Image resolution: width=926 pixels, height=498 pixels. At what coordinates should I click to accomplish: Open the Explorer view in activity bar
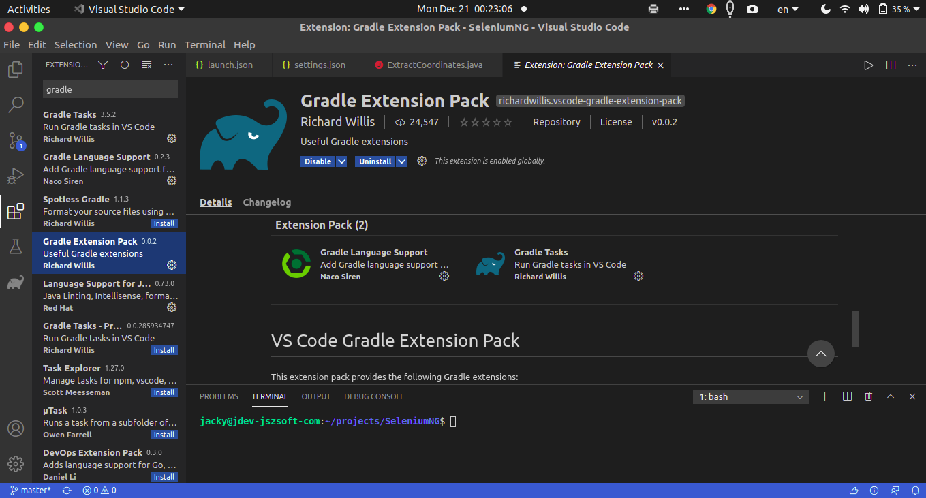pos(16,69)
